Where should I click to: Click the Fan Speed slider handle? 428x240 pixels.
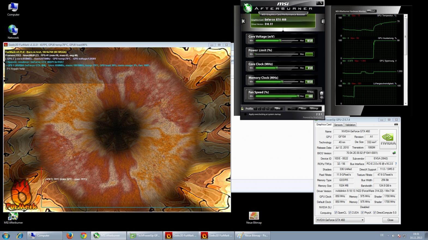point(298,96)
